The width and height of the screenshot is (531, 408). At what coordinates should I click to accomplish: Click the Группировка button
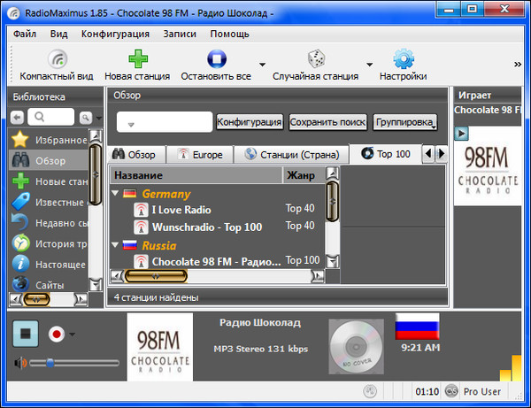tap(405, 121)
